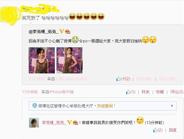Click the 三星Galaxy Note II source link
This screenshot has width=184, height=139.
(71, 79)
